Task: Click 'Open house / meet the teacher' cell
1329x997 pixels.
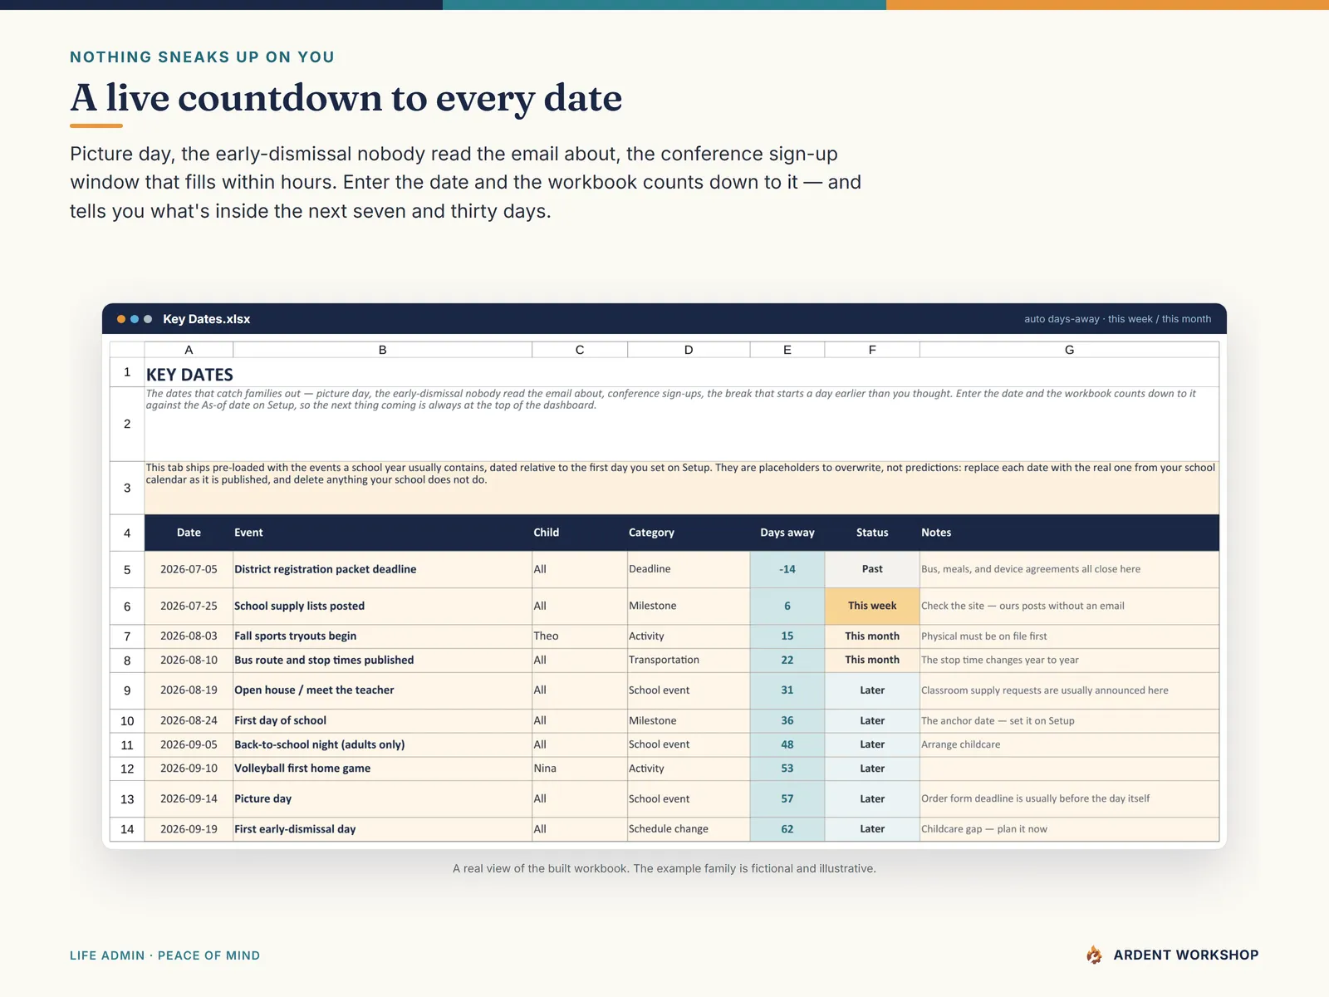Action: [382, 690]
